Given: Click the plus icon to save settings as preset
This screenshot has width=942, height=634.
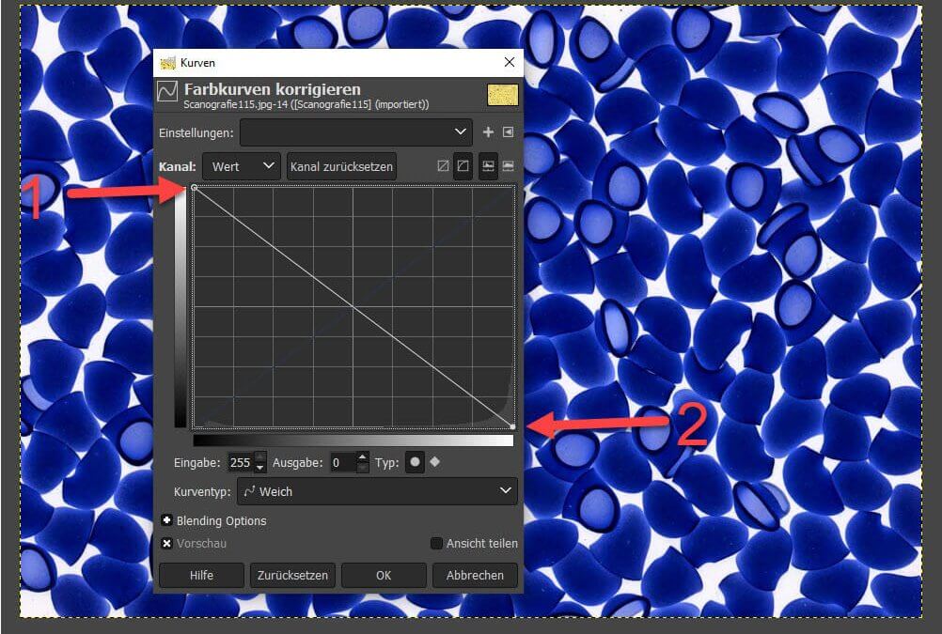Looking at the screenshot, I should click(x=487, y=132).
